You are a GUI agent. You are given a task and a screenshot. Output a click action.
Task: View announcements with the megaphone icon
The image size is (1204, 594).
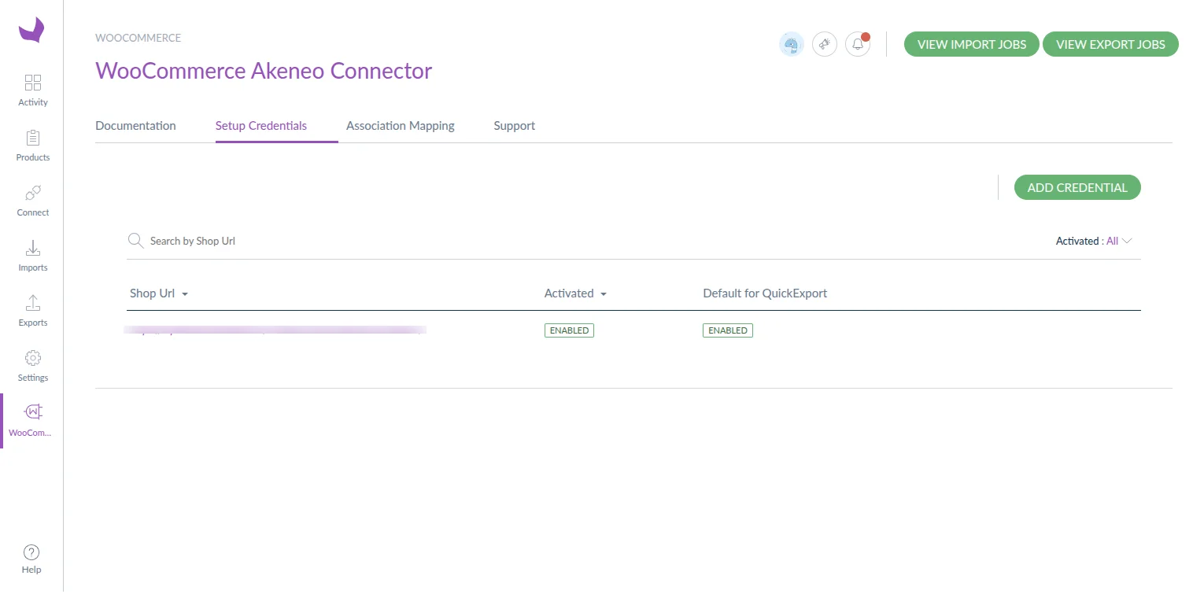click(x=824, y=44)
